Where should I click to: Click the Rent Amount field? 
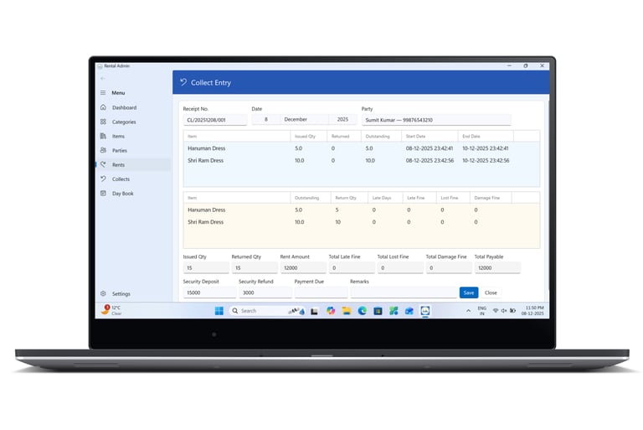(x=303, y=267)
